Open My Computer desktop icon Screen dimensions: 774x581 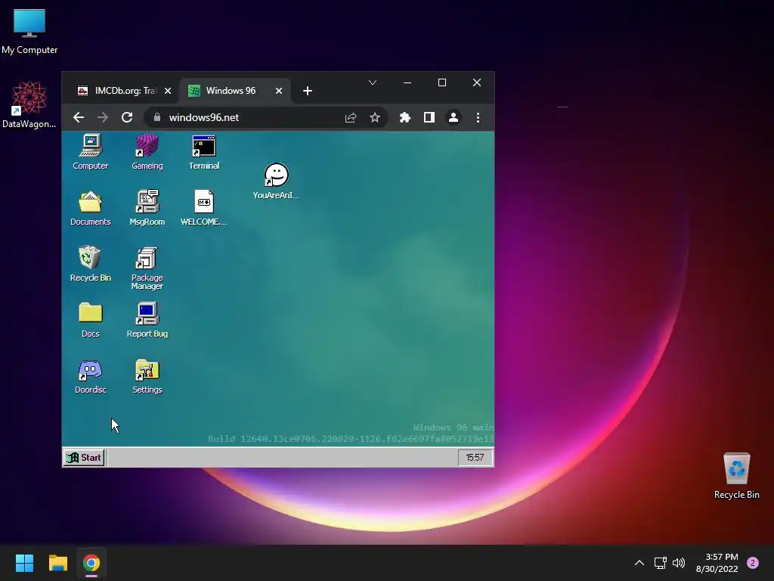29,30
